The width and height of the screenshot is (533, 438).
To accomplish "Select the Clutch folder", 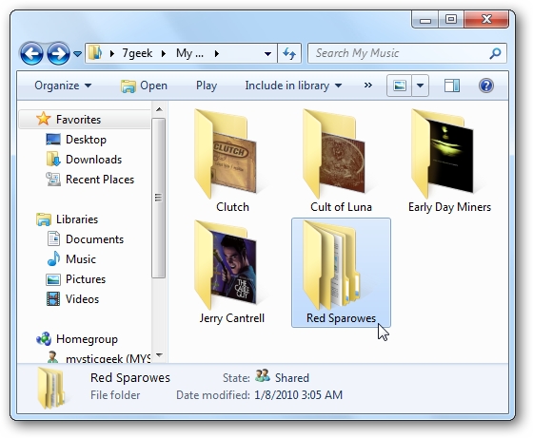I will pos(232,161).
